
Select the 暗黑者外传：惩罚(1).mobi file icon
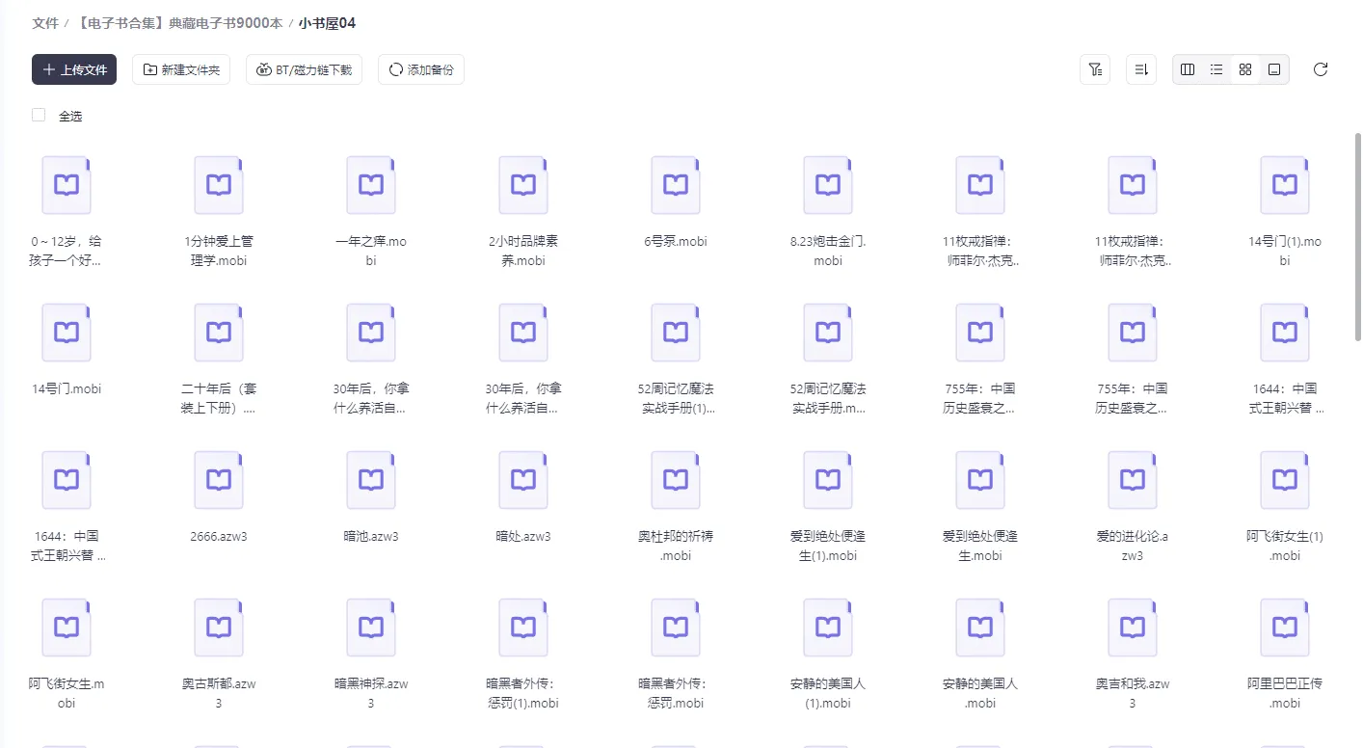click(x=523, y=628)
